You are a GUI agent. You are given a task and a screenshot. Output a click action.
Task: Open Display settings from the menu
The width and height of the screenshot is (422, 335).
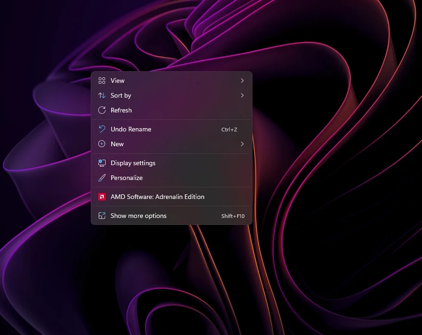[172, 163]
